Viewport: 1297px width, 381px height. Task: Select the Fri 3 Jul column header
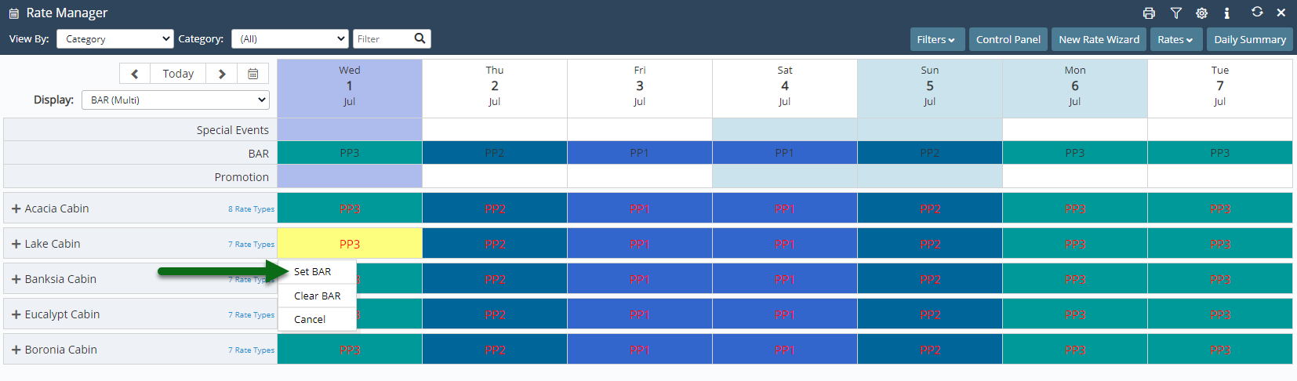(x=640, y=89)
